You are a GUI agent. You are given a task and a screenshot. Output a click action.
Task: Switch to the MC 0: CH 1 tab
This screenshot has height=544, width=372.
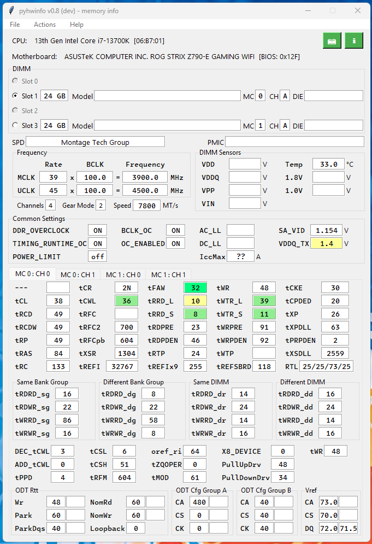click(x=78, y=274)
